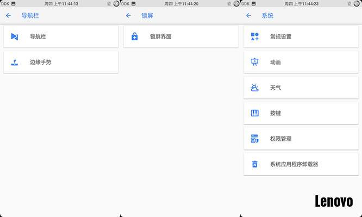Tap the no-SIM icon in 导航栏 screen status bar
This screenshot has height=217, width=362.
point(109,4)
